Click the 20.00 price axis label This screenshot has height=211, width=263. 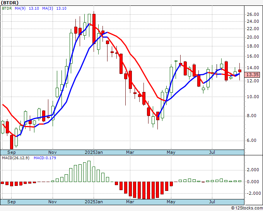click(253, 37)
